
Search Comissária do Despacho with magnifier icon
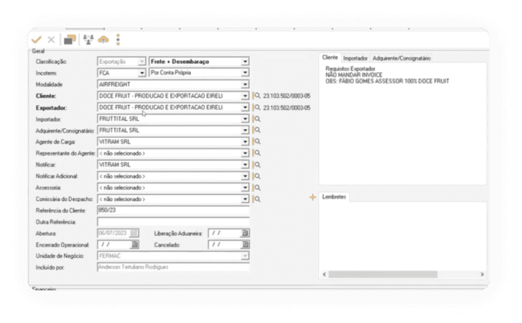pos(257,199)
